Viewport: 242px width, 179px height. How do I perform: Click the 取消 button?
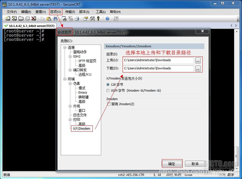[195, 164]
